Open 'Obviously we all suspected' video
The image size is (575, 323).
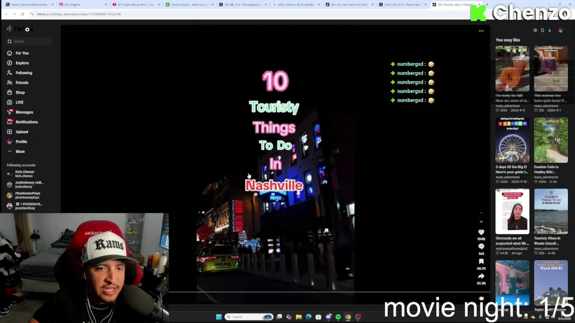coord(512,211)
